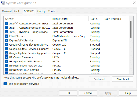The height and width of the screenshot is (97, 137).
Task: Click Google LLC beside Google Update (gupdate)
Action: pos(59,49)
